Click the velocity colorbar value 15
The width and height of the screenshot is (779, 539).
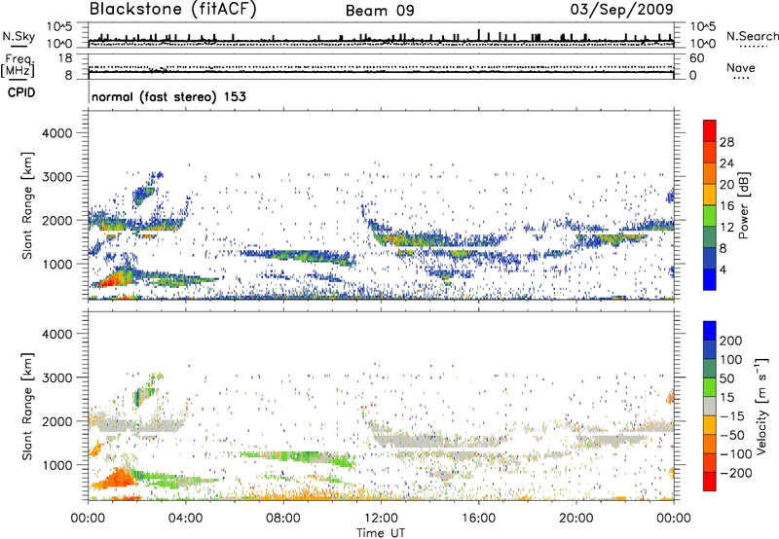[x=725, y=398]
